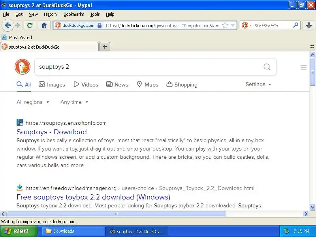Click the forward navigation arrow

pos(18,25)
